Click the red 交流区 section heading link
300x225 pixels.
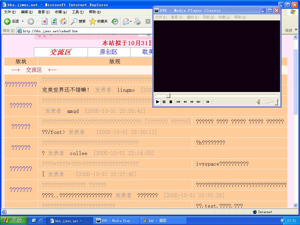point(34,70)
